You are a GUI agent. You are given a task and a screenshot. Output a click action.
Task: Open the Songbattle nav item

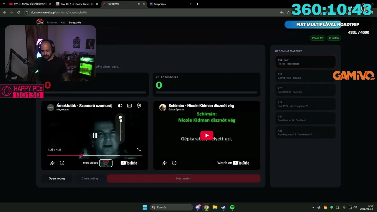[x=75, y=22]
